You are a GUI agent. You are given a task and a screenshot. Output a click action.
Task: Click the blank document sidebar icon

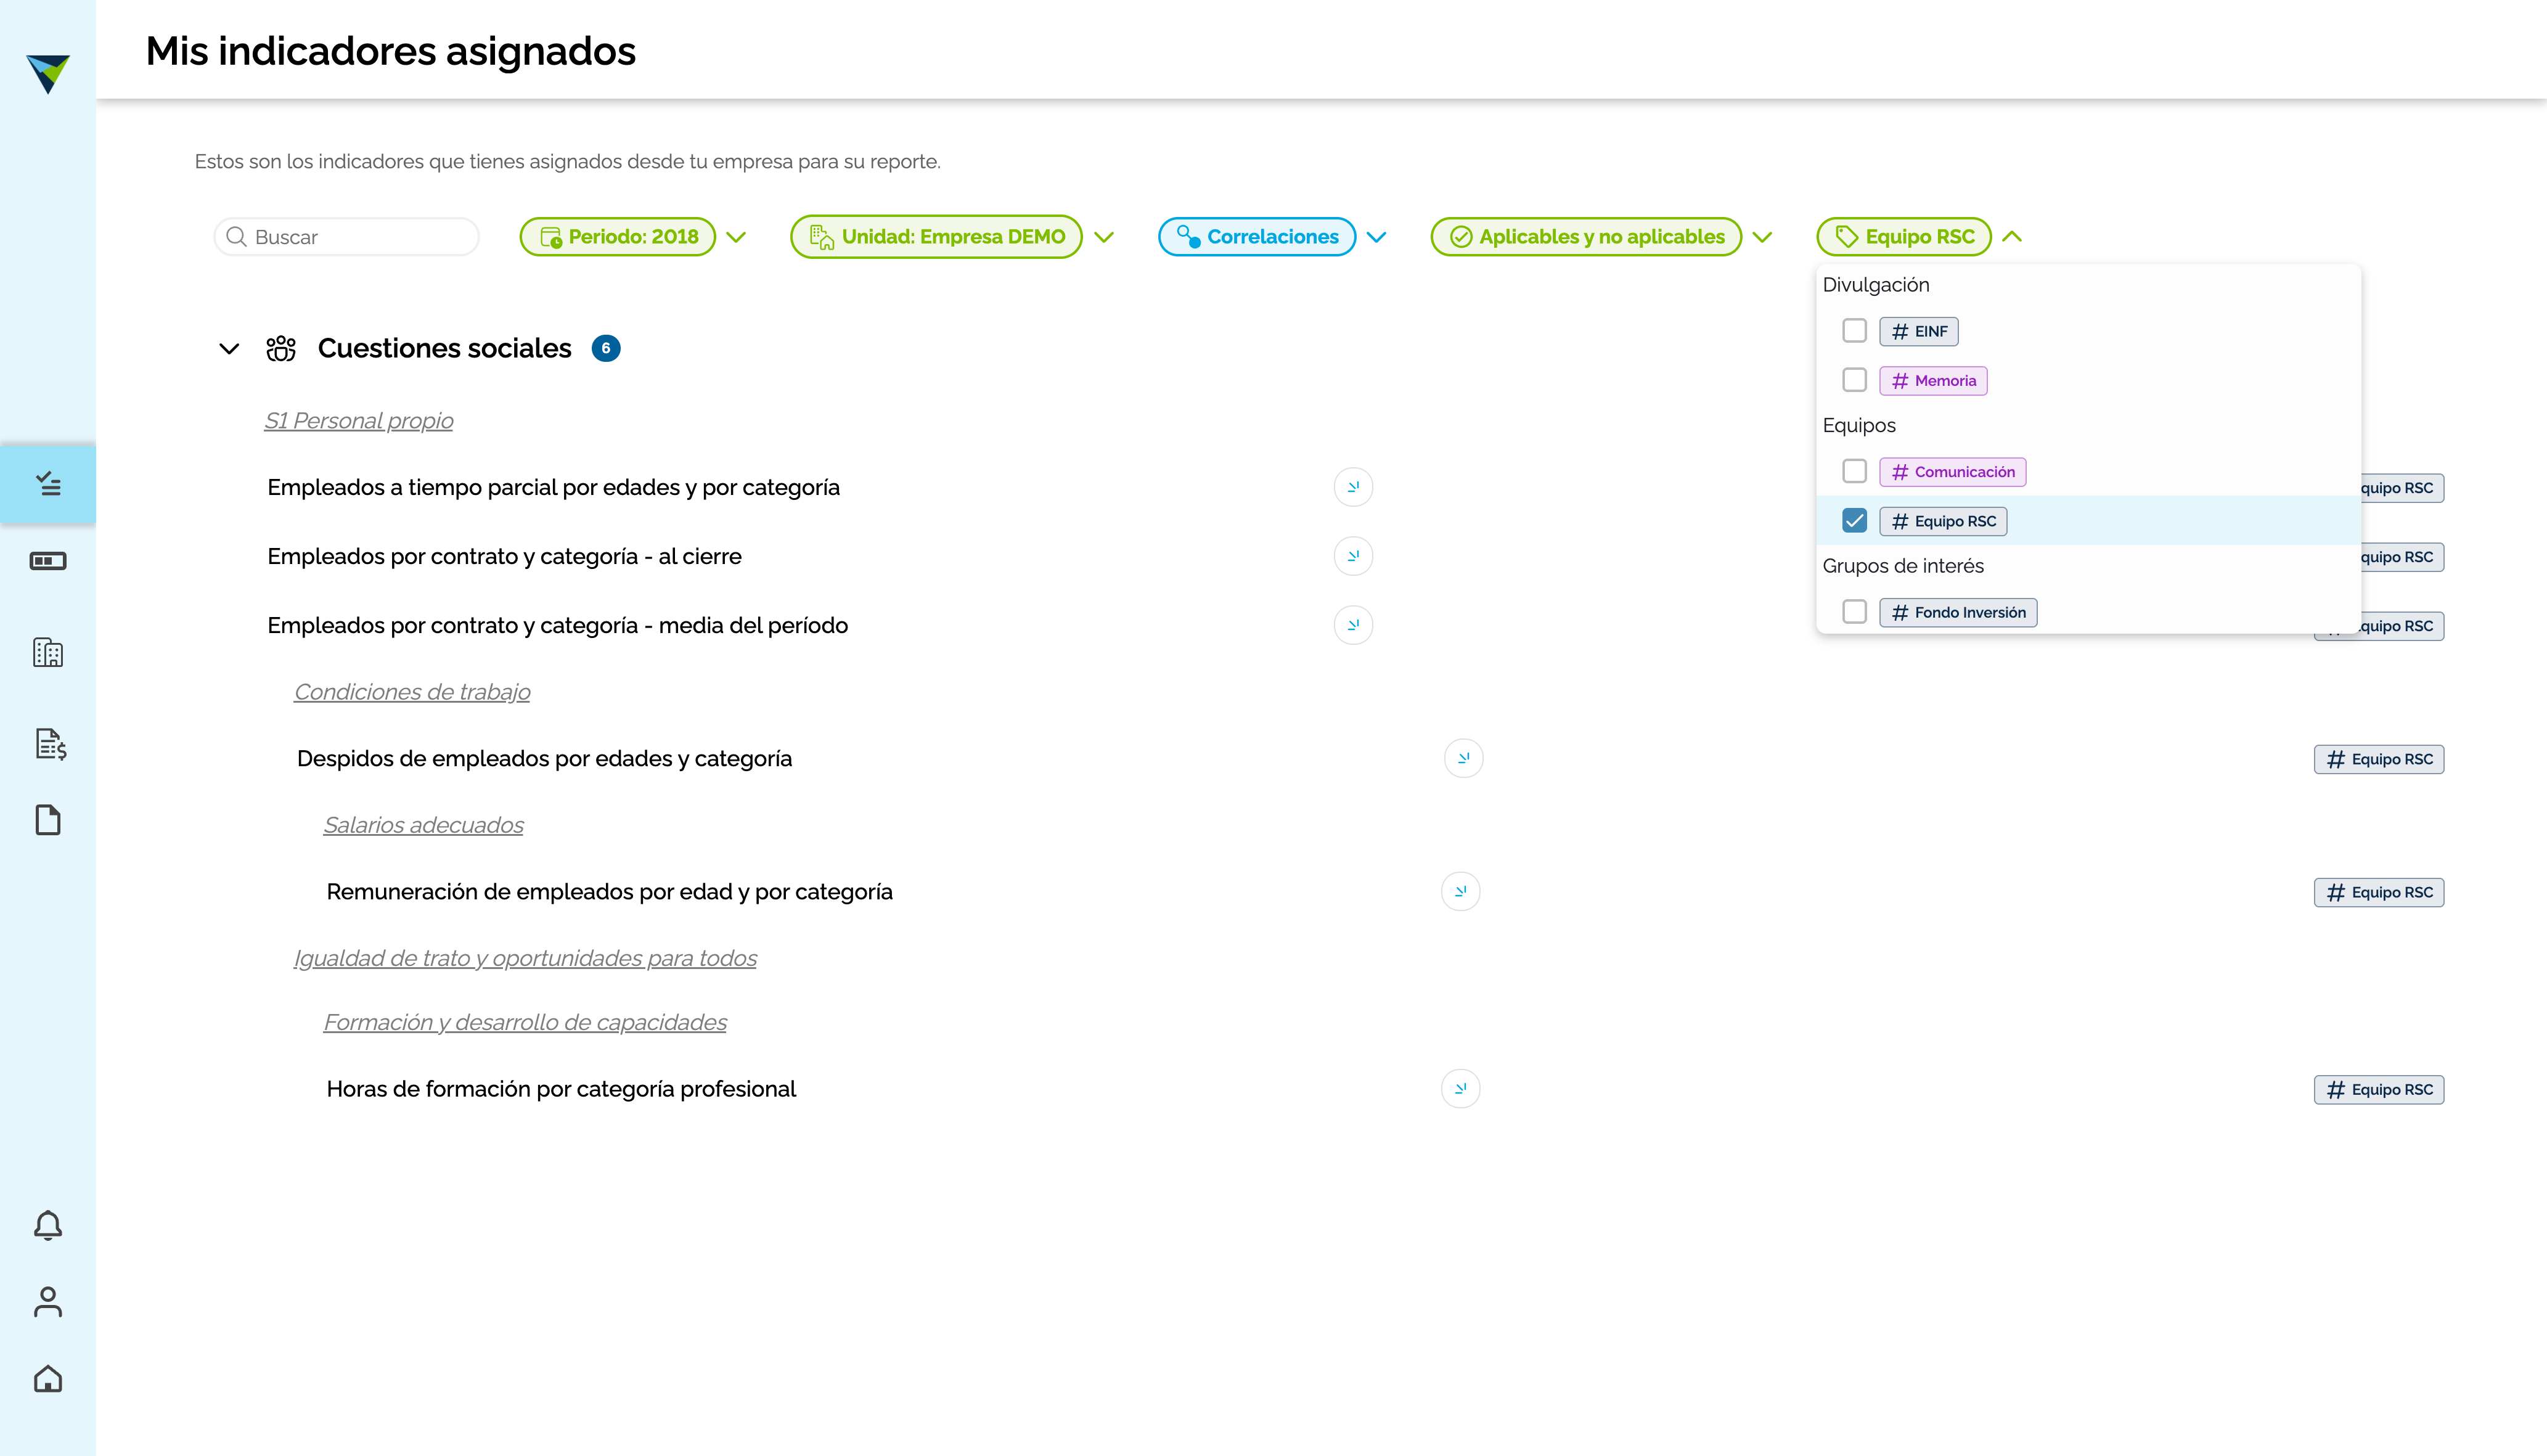coord(48,820)
